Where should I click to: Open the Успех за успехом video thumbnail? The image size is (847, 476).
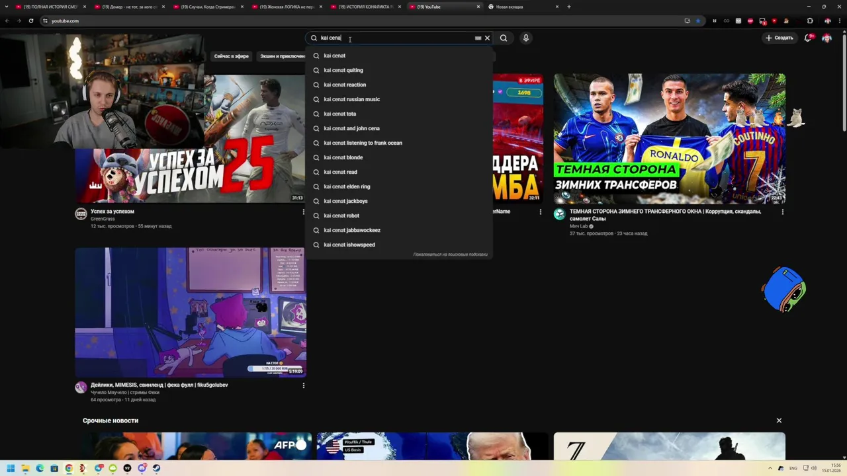[x=190, y=138]
